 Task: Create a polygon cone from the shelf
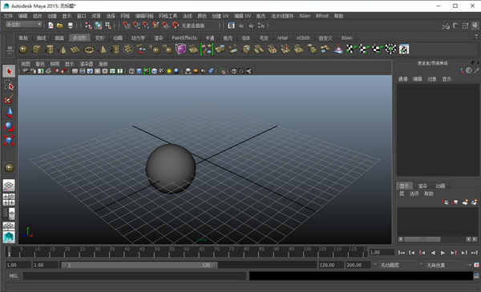click(x=63, y=50)
